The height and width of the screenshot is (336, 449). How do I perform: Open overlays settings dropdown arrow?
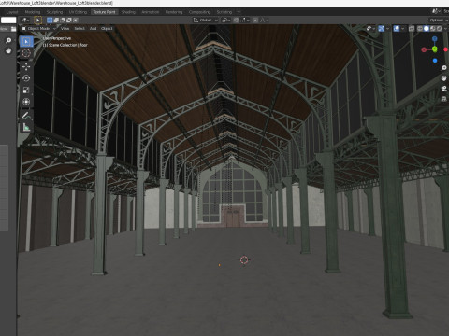coord(403,28)
